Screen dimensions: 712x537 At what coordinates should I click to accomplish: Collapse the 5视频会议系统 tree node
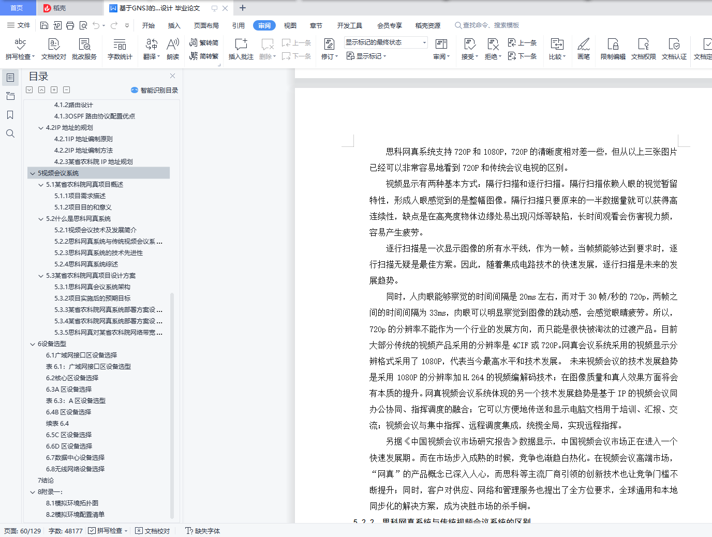(x=33, y=173)
